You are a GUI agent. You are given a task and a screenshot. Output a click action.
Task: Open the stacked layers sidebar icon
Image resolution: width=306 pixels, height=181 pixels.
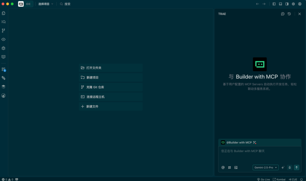click(x=3, y=87)
